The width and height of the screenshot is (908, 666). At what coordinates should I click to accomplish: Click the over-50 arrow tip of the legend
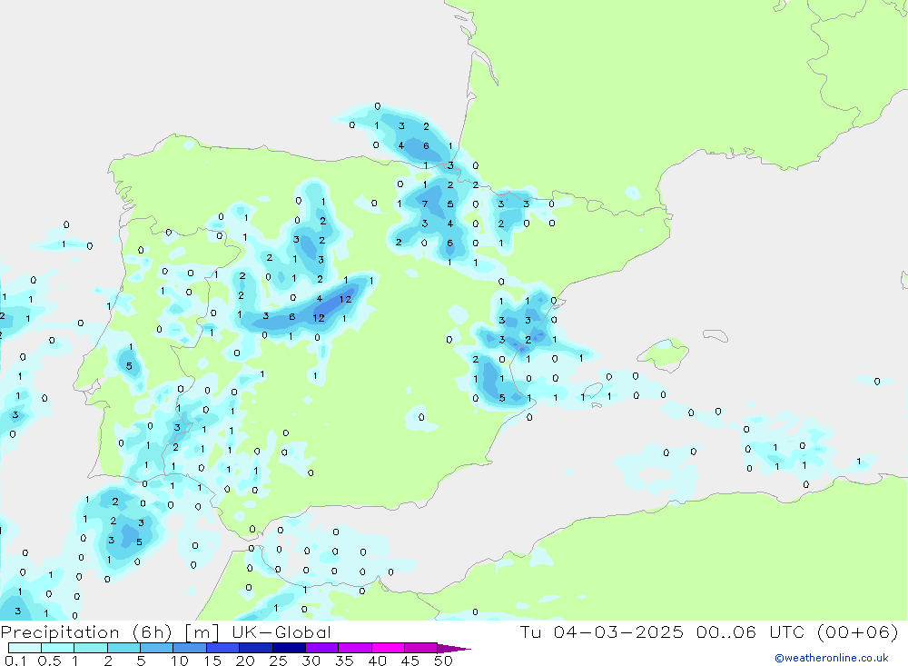coord(454,648)
